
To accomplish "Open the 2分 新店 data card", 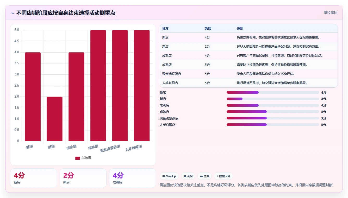I will [83, 178].
